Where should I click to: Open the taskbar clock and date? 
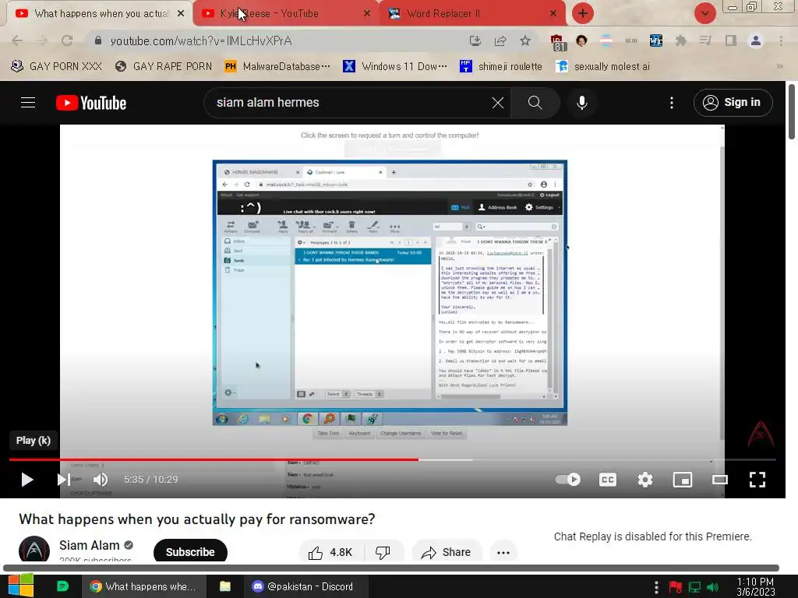(756, 587)
